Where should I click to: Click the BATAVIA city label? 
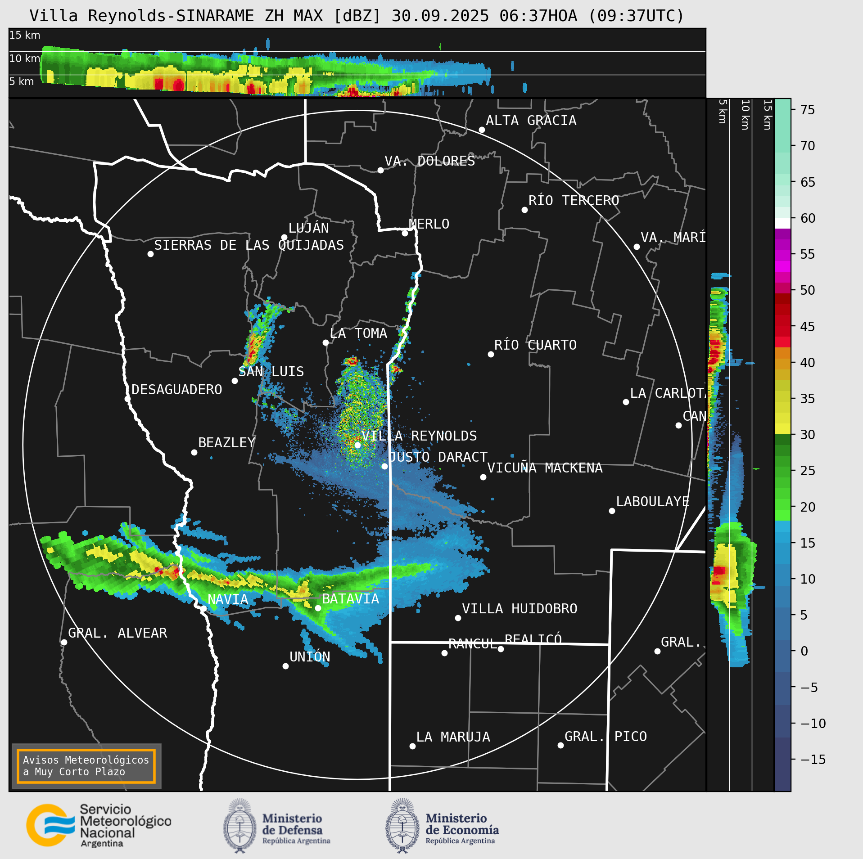350,598
